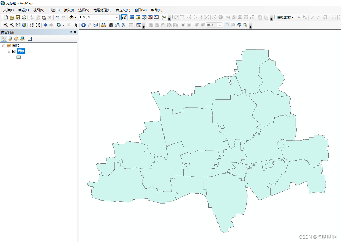Open the 文件(F) menu
This screenshot has width=341, height=242.
(x=9, y=10)
